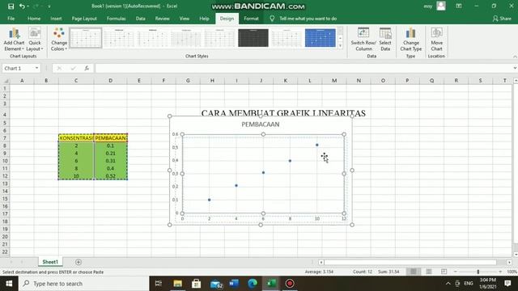Image resolution: width=518 pixels, height=291 pixels.
Task: Open the Page Layout tab
Action: [x=84, y=19]
